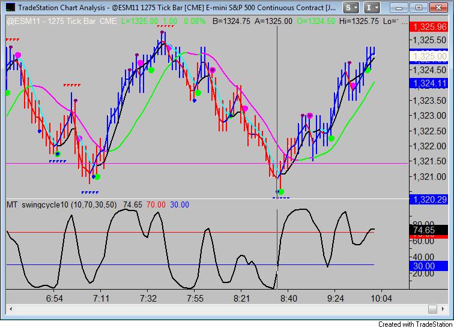Open the I interval dropdown in title bar
This screenshot has height=328, width=454.
coord(372,8)
